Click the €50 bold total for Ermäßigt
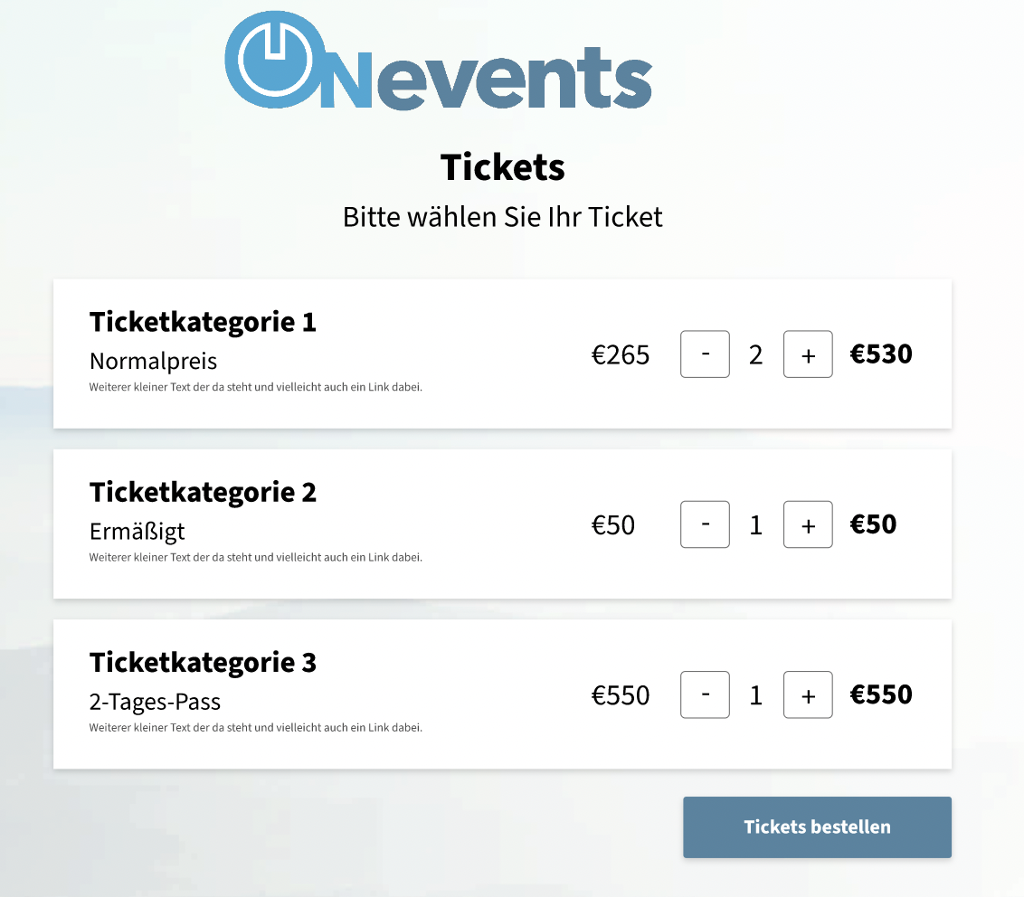1024x897 pixels. [873, 524]
